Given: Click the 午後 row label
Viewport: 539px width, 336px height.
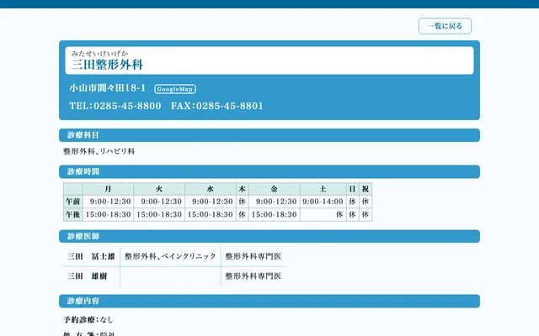Looking at the screenshot, I should [x=73, y=215].
